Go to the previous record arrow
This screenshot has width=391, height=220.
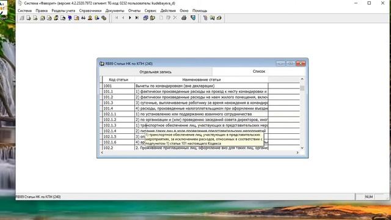tap(123, 18)
